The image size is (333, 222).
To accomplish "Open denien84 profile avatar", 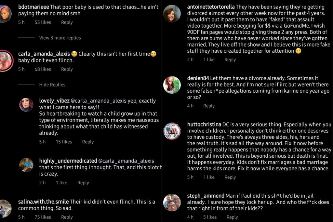I will [x=172, y=85].
